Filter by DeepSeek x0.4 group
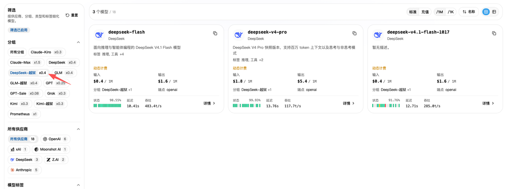 tap(63, 63)
